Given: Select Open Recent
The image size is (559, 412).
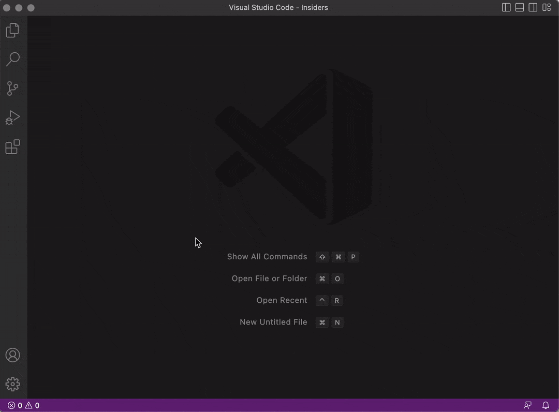Looking at the screenshot, I should [282, 300].
